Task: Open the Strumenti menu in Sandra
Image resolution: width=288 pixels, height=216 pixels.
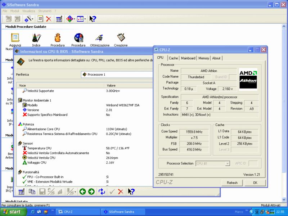Action: (x=45, y=11)
